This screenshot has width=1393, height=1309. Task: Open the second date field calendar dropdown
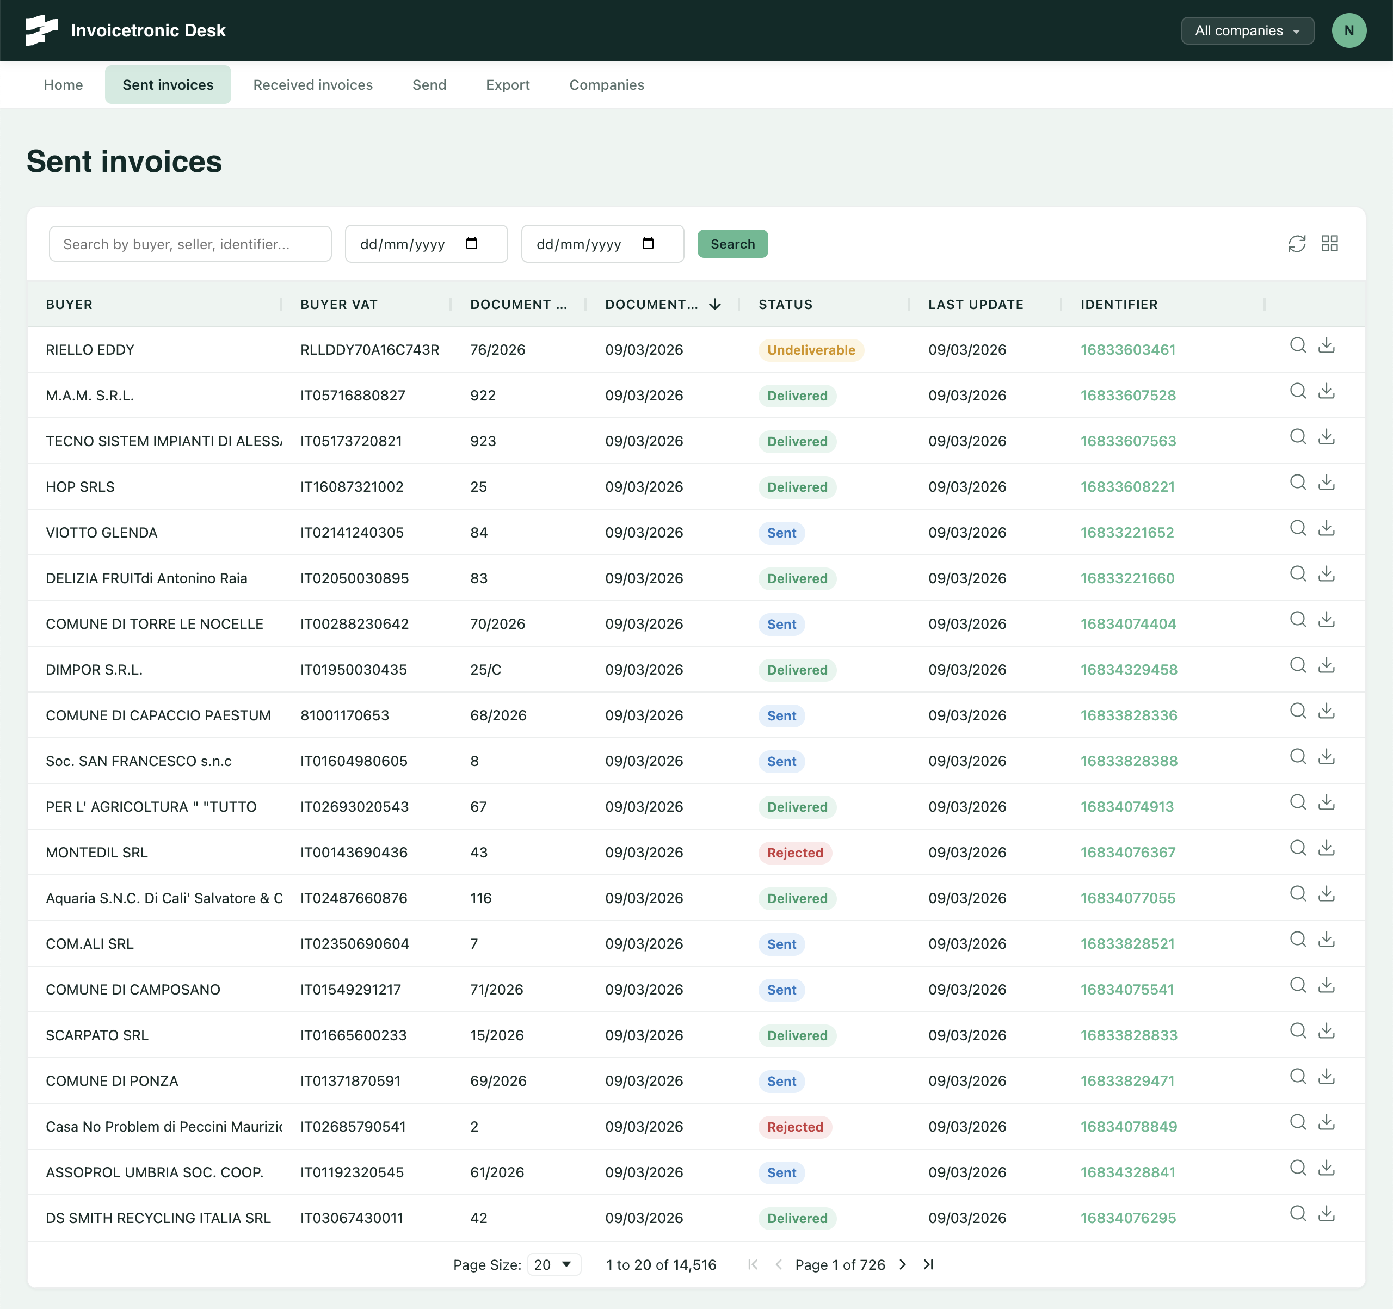[x=649, y=243]
